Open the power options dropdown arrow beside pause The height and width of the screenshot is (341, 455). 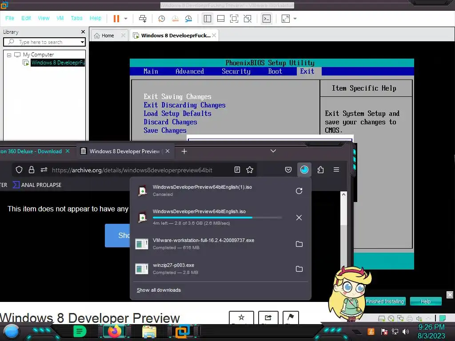126,19
